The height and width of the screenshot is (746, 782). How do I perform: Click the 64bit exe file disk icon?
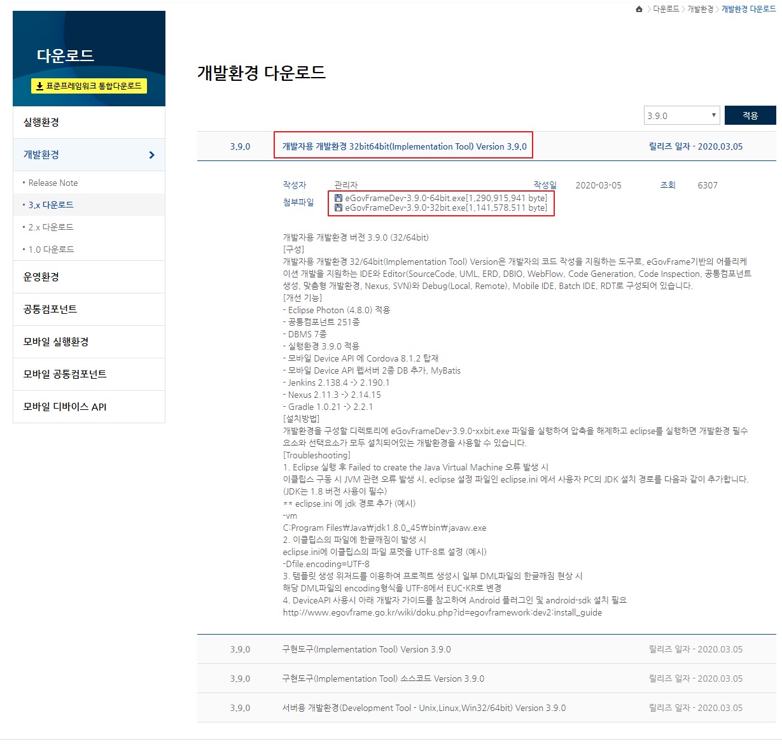click(x=339, y=198)
